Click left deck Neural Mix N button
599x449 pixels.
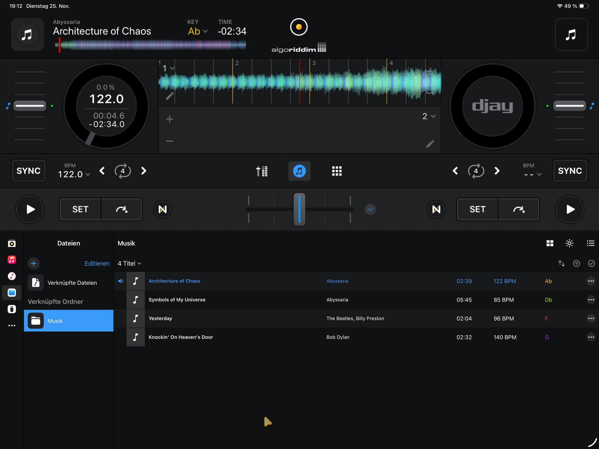tap(163, 209)
